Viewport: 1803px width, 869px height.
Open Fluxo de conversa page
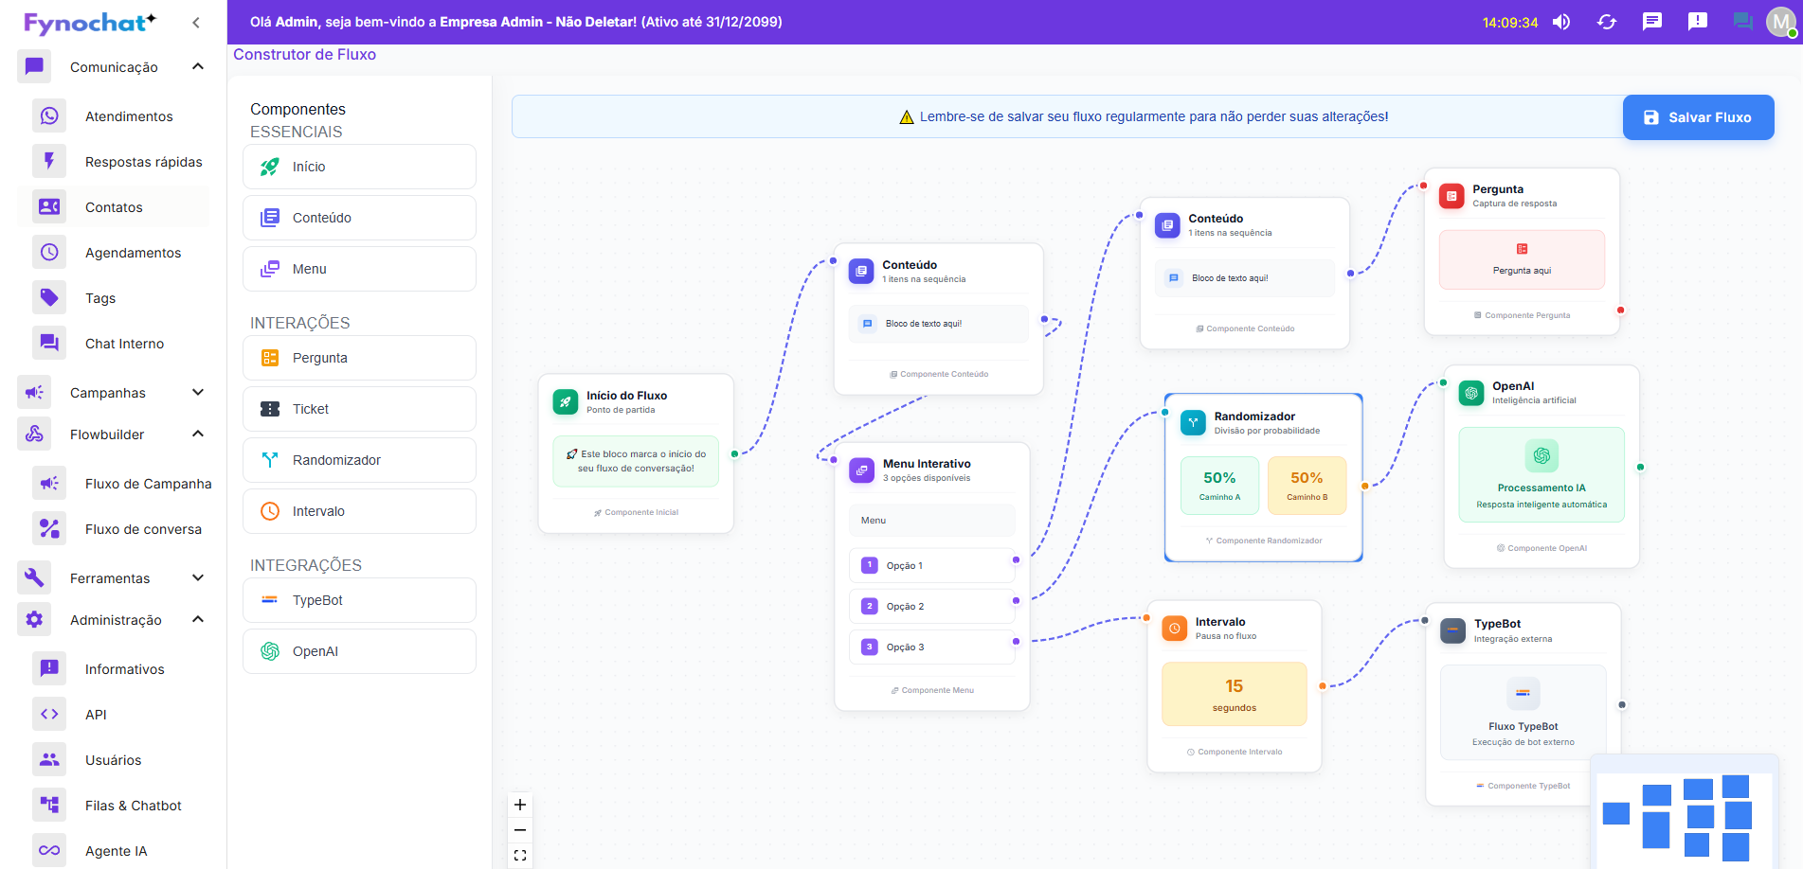coord(143,529)
